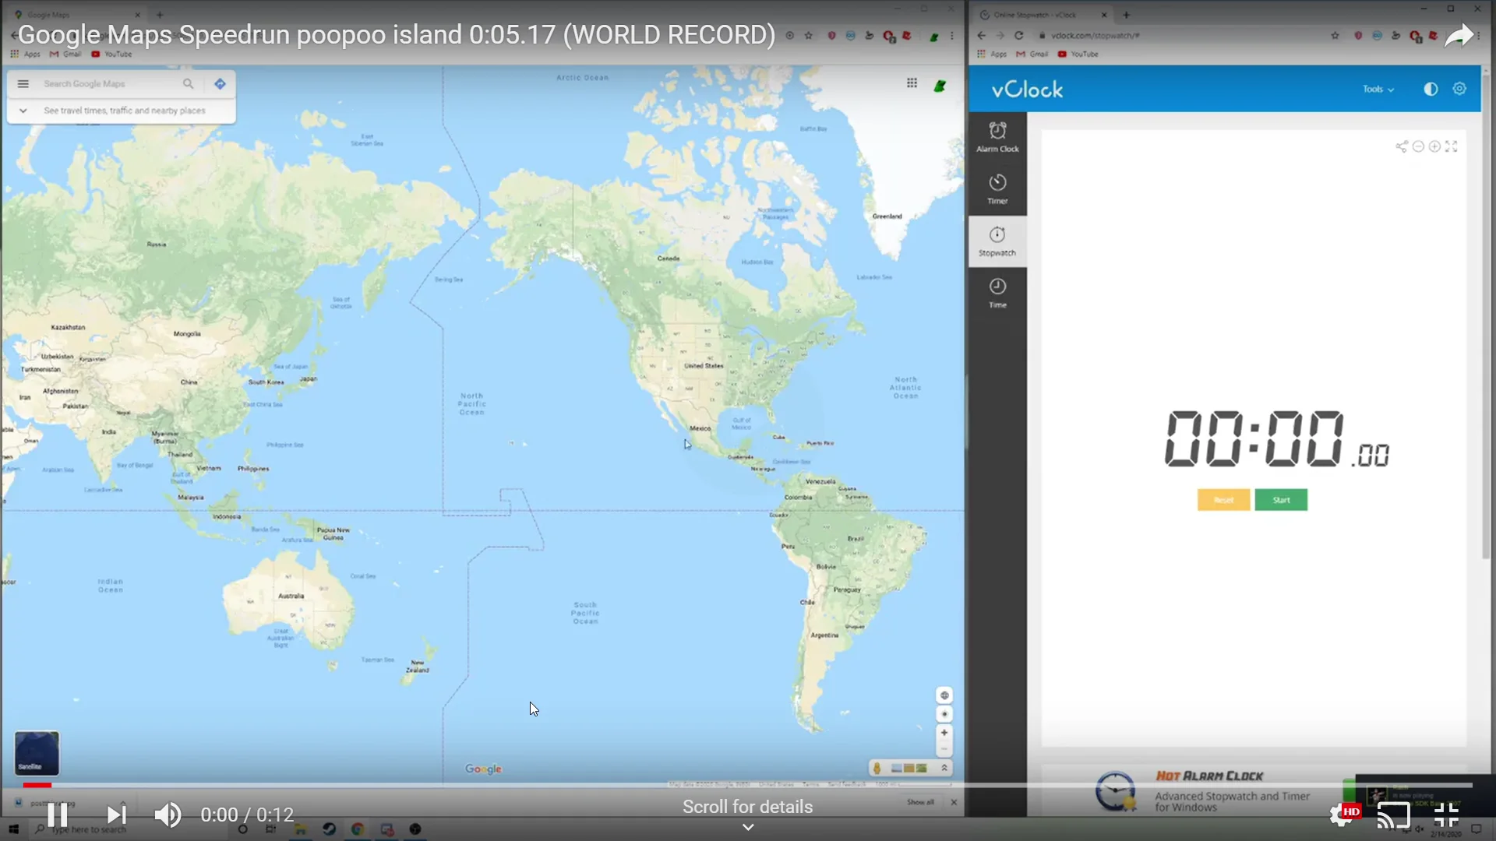The image size is (1496, 841).
Task: Skip to the next video
Action: pos(116,815)
